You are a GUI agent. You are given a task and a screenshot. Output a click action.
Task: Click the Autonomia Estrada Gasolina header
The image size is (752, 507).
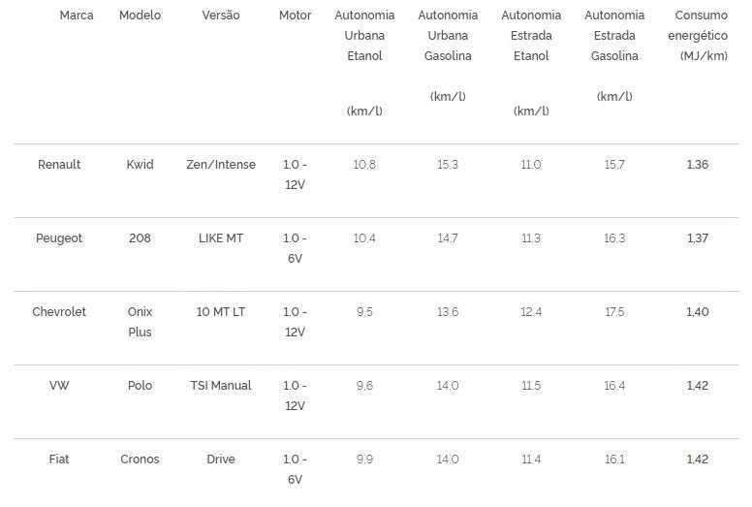[x=614, y=36]
